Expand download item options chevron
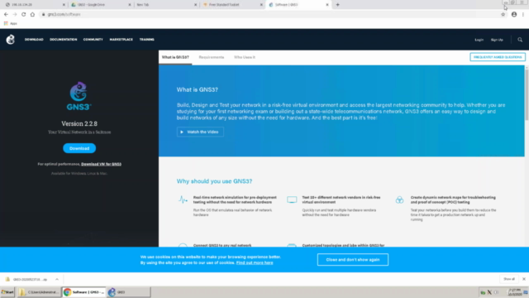Viewport: 529px width, 298px height. coord(57,280)
